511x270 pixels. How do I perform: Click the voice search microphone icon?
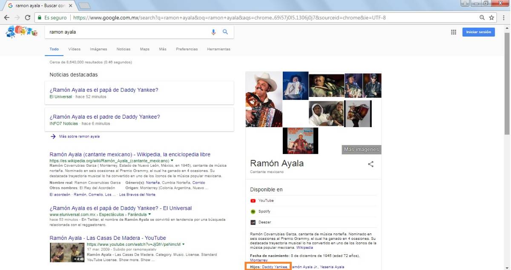pos(213,32)
